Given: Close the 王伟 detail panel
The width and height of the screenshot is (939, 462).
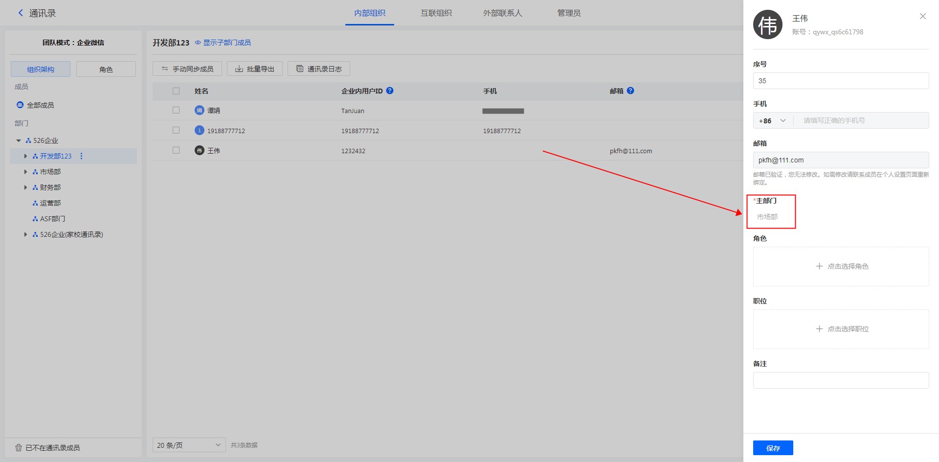Looking at the screenshot, I should coord(922,16).
